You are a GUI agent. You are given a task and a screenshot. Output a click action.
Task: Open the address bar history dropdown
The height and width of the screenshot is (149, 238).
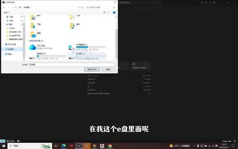click(79, 7)
